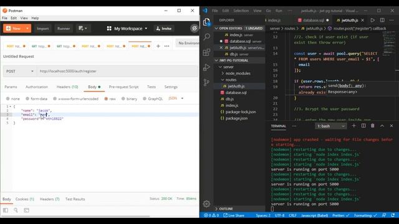
Task: Open the No Environment dropdown
Action: click(x=188, y=43)
